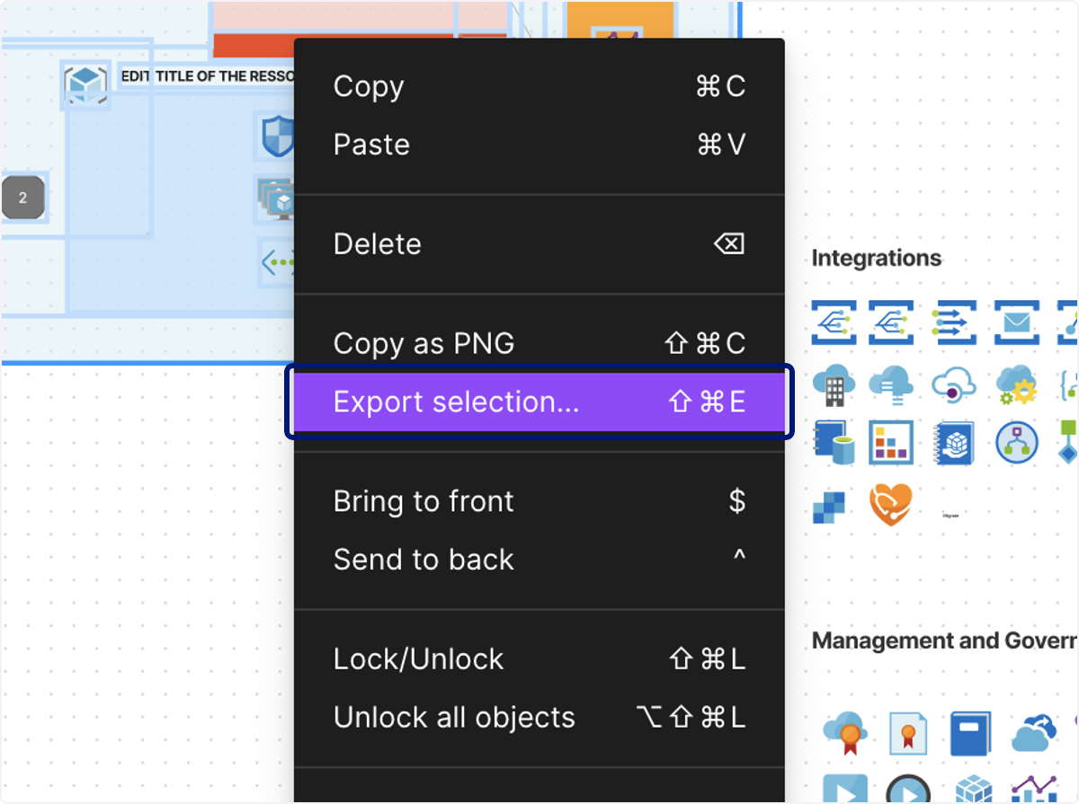Click the square play button icon

click(846, 789)
